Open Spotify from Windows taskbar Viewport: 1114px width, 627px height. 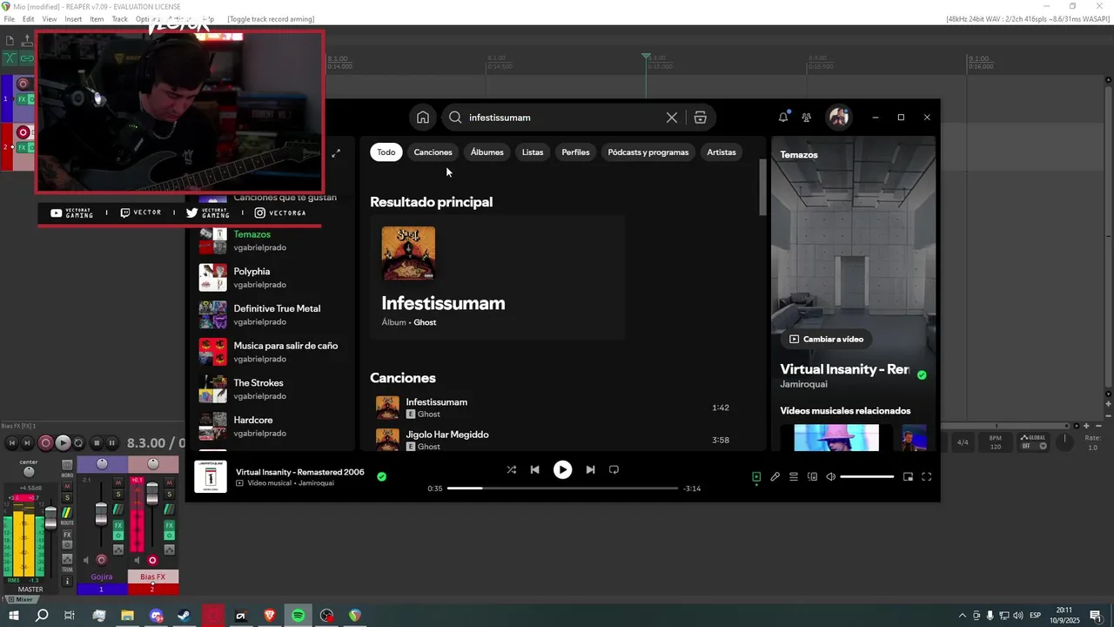298,616
